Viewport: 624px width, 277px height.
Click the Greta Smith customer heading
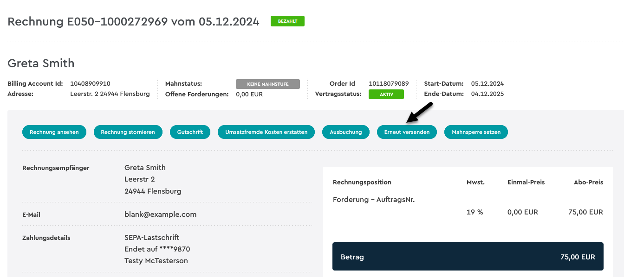[x=41, y=63]
